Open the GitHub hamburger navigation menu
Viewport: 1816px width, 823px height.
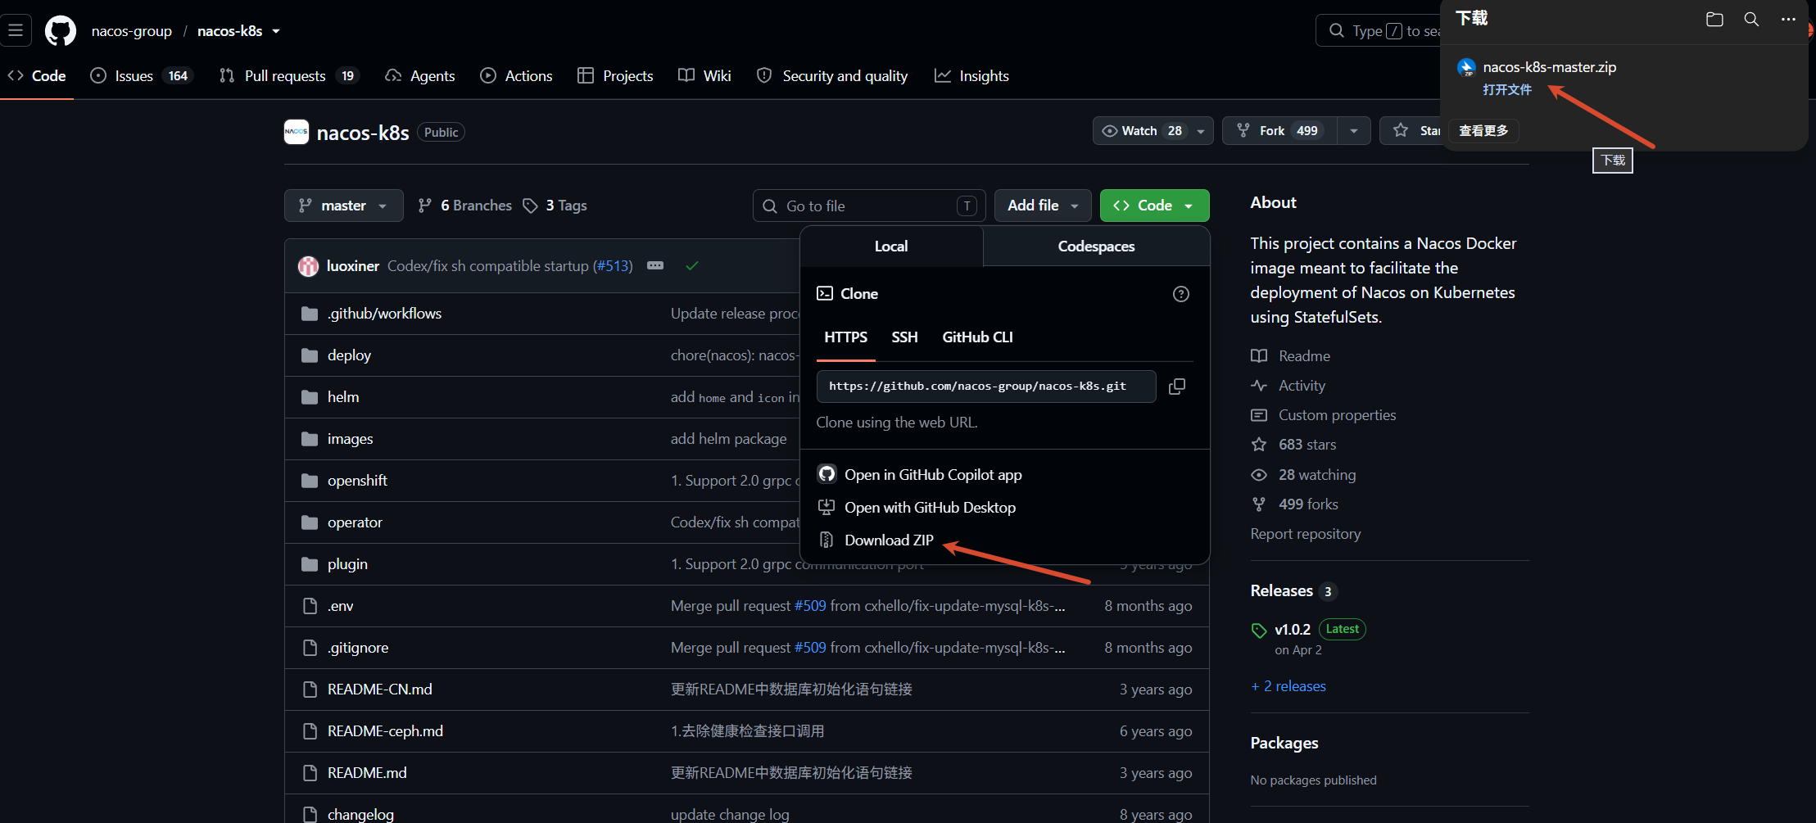coord(16,30)
